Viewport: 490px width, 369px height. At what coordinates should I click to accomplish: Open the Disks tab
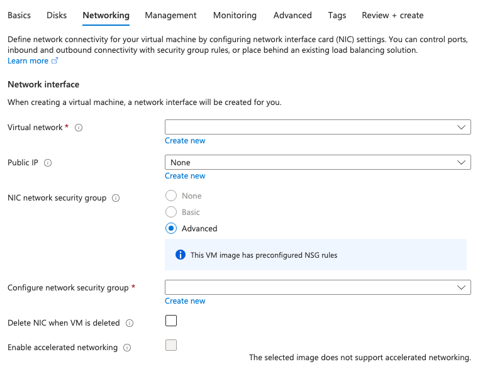tap(57, 15)
